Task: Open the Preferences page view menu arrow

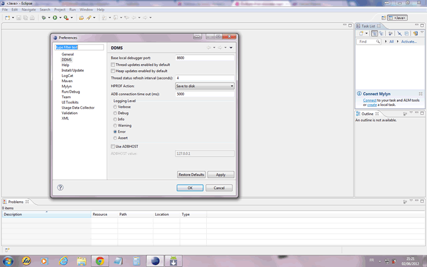Action: pyautogui.click(x=231, y=48)
